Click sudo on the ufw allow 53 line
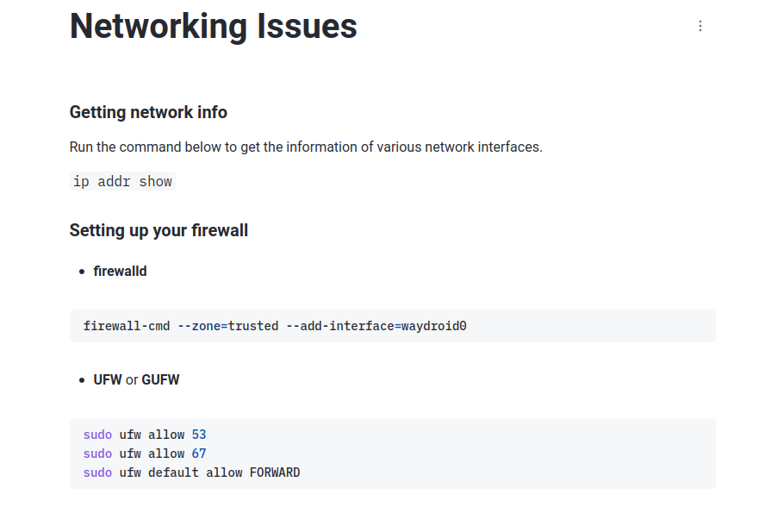Image resolution: width=765 pixels, height=507 pixels. pos(97,435)
